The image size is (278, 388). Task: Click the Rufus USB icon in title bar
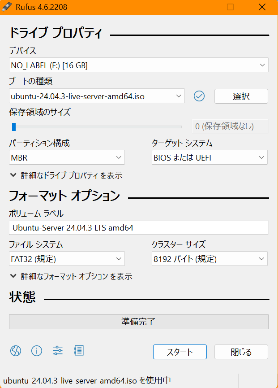coord(8,7)
